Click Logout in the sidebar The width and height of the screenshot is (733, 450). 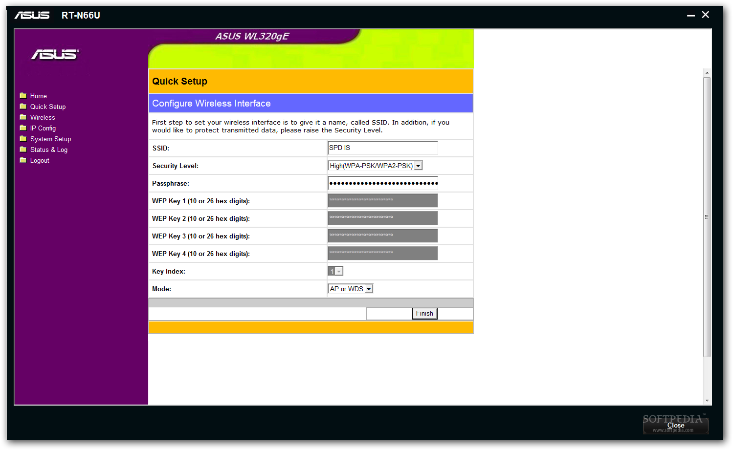40,160
